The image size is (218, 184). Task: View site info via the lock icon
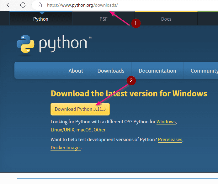[x=40, y=5]
